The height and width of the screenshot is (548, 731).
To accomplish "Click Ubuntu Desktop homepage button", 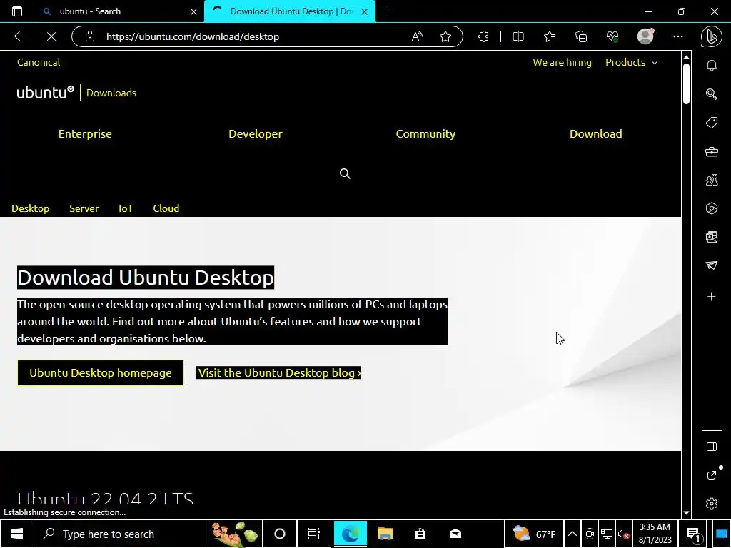I will pos(101,372).
